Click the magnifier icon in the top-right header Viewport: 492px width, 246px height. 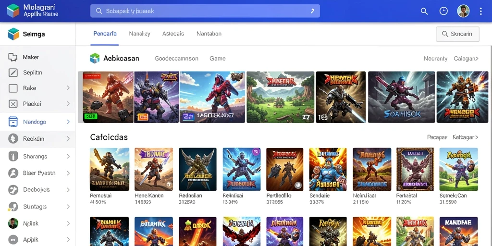[424, 12]
